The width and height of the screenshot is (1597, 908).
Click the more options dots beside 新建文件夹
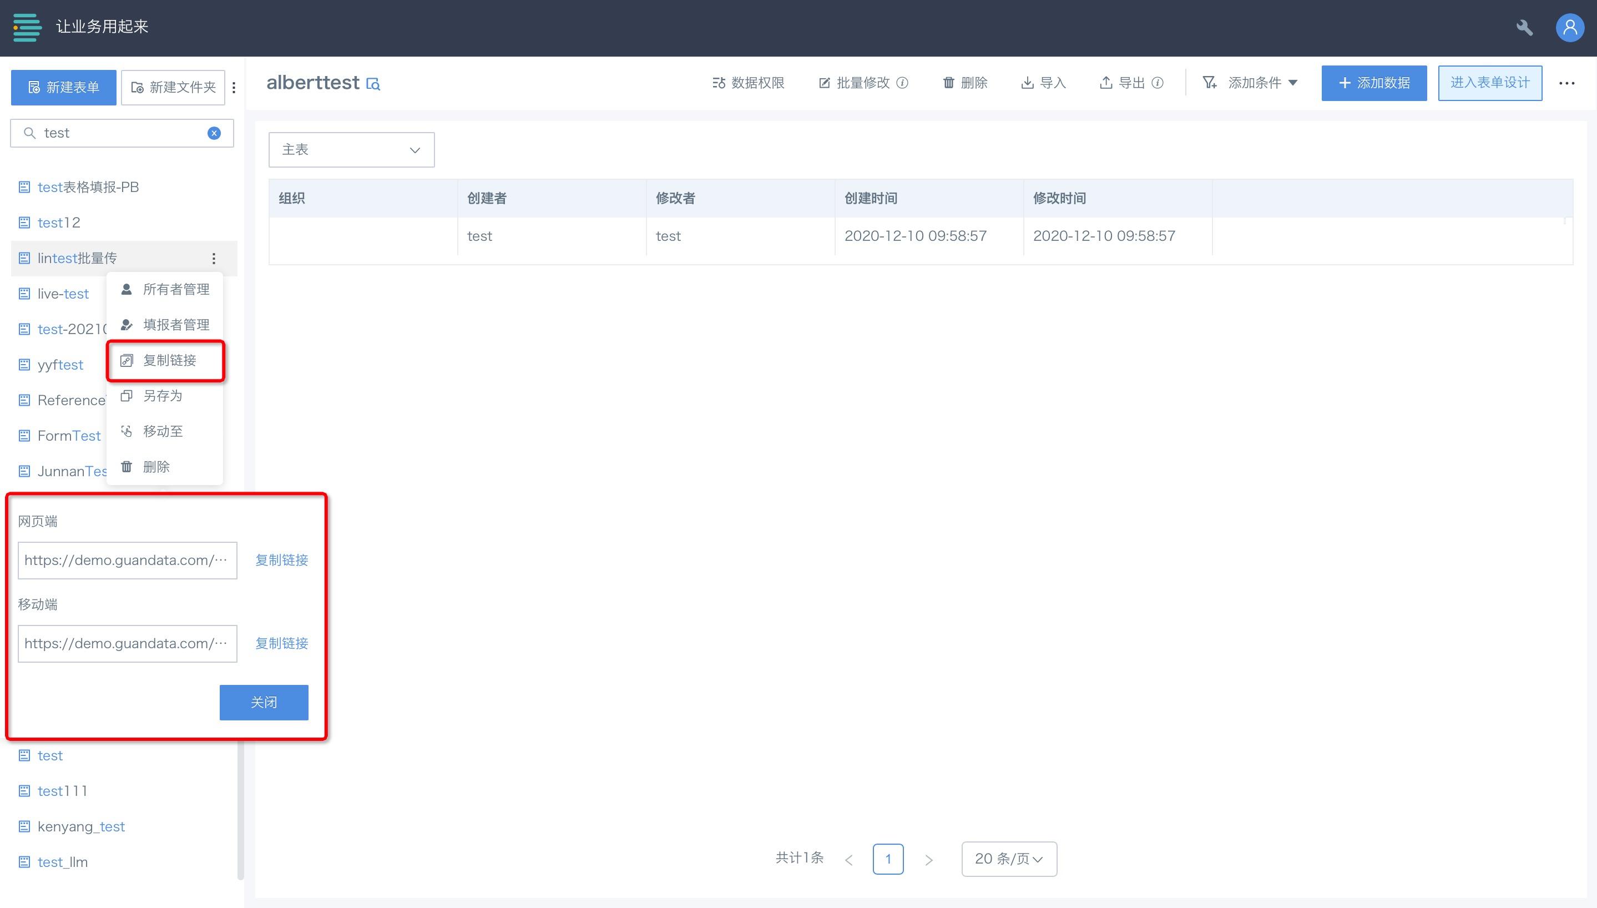coord(234,88)
